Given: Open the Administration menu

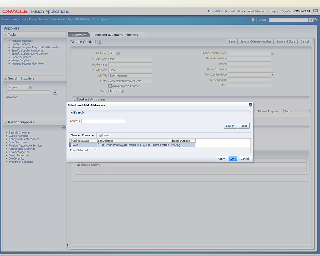Looking at the screenshot, I should (258, 11).
